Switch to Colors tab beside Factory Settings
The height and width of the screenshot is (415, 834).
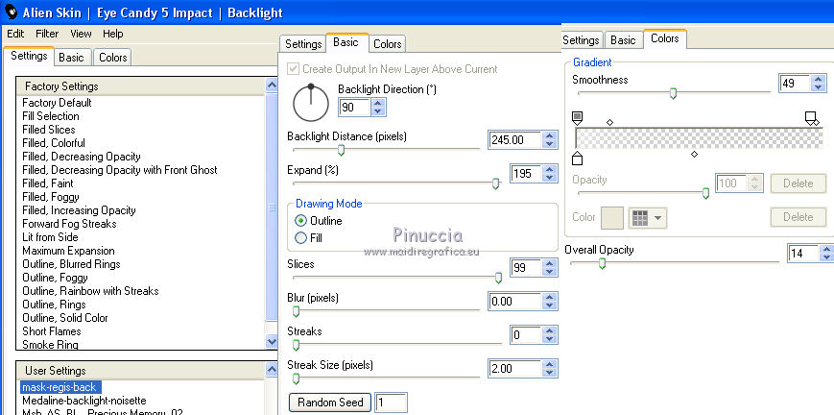pos(112,58)
